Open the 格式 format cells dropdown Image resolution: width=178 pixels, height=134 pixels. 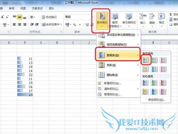coord(162,20)
